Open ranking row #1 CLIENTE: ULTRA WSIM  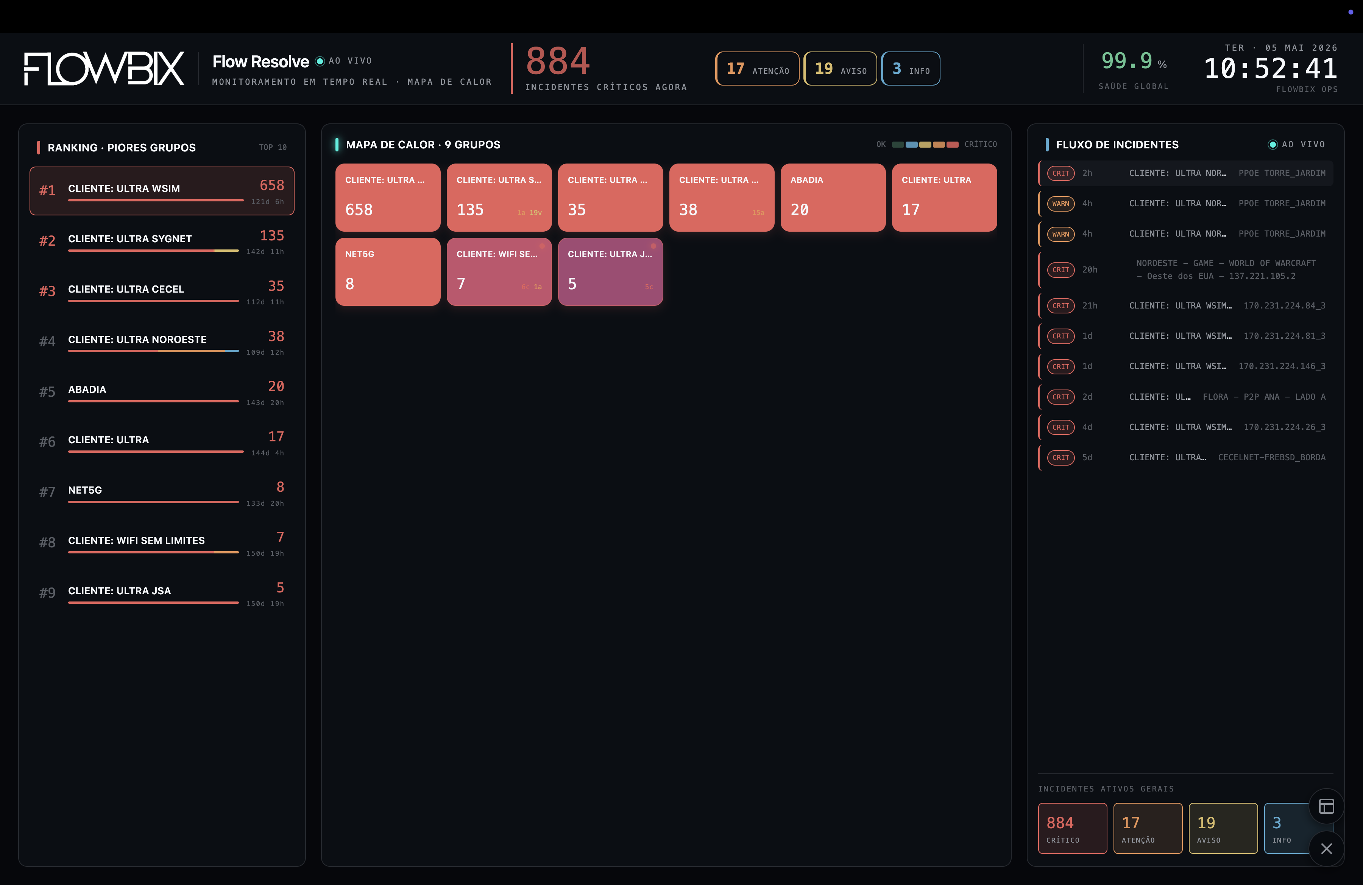pos(162,191)
